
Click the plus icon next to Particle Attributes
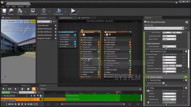tap(56, 35)
